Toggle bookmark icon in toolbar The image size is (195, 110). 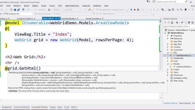(x=186, y=9)
